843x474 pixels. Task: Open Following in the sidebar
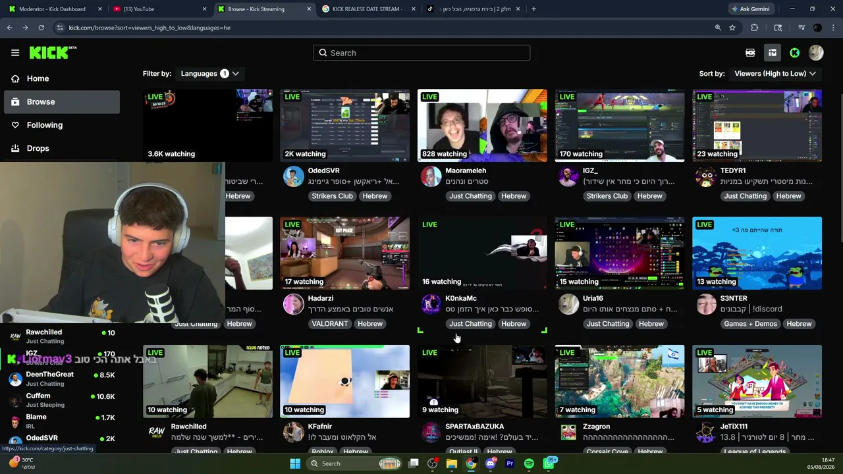pos(44,125)
